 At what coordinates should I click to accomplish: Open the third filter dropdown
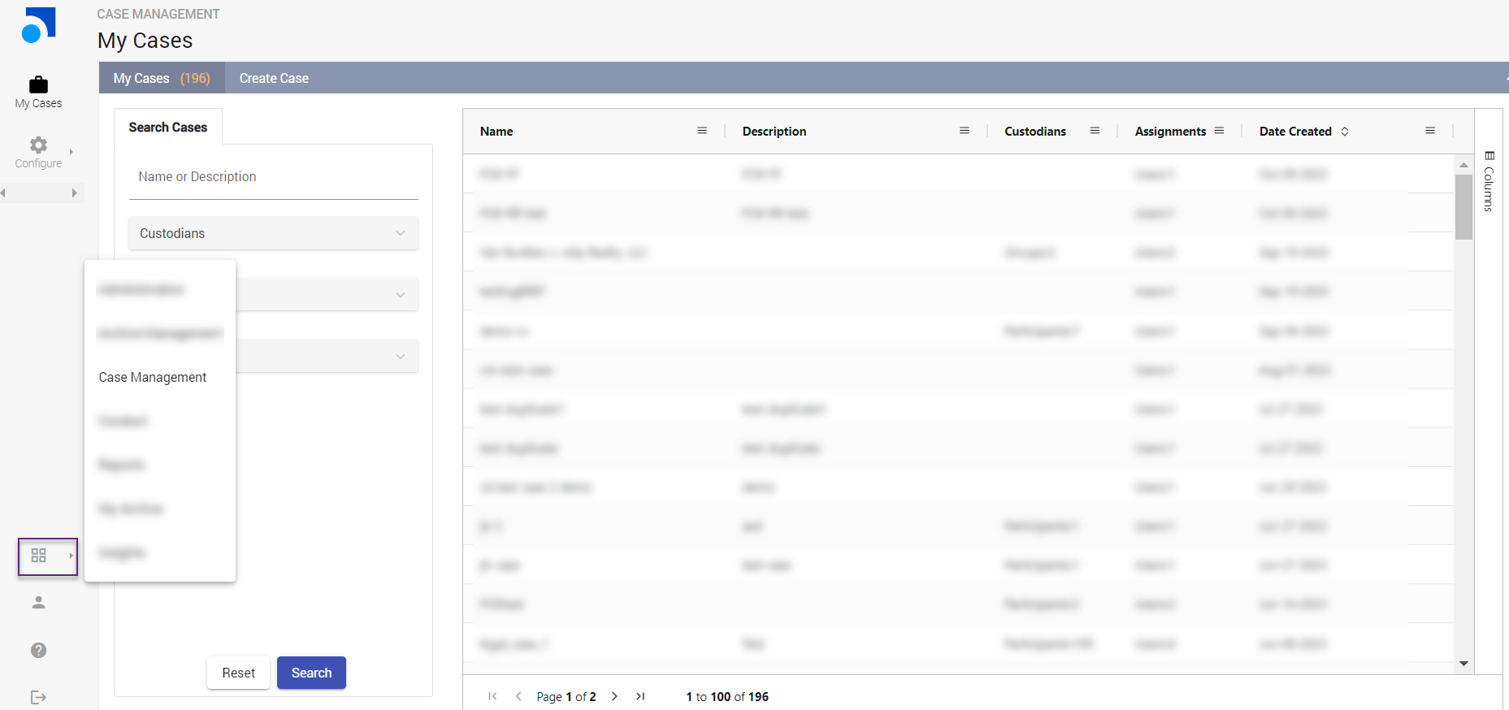[327, 356]
